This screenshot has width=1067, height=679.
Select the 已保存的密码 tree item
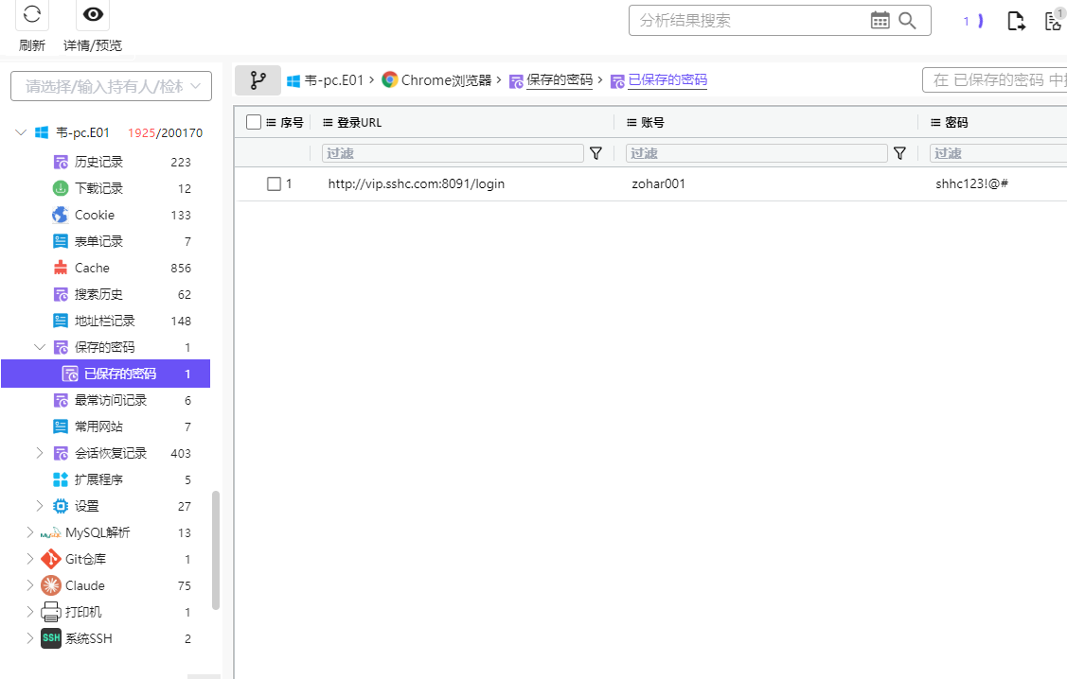(x=105, y=374)
